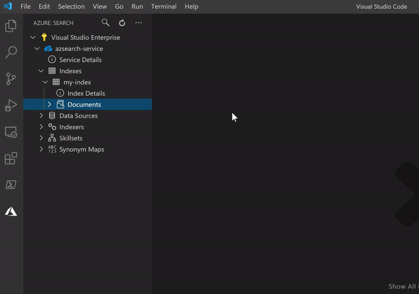Select the my-index label
Viewport: 419px width, 294px height.
coord(77,82)
